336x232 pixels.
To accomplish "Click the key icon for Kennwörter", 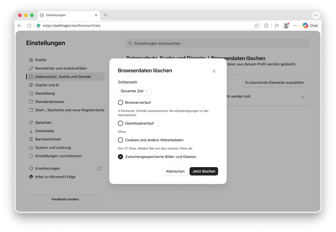I will pyautogui.click(x=31, y=68).
